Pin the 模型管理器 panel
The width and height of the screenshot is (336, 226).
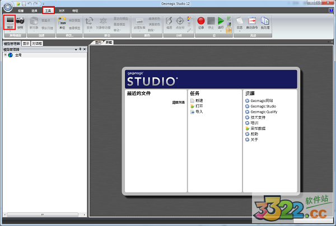tap(80, 49)
